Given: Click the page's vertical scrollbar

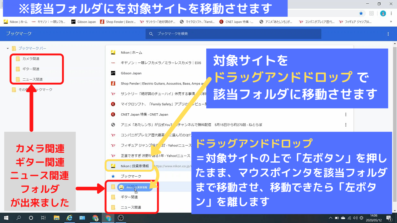Looking at the screenshot, I should click(395, 124).
